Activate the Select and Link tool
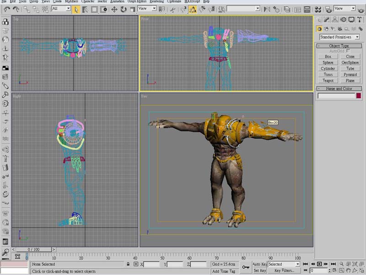Screen dimensions: 366x275 point(27,9)
